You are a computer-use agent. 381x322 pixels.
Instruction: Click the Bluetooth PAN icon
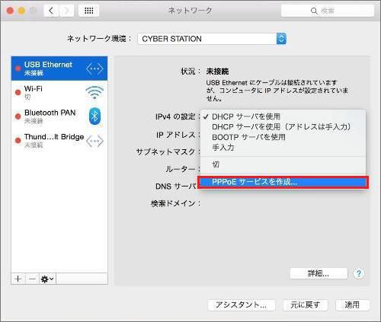pos(94,116)
